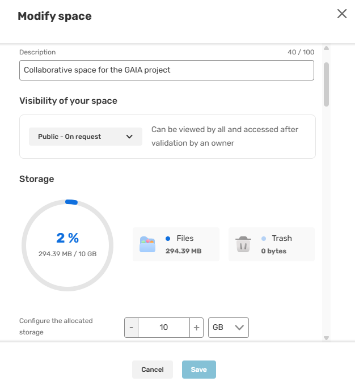Click the Trash 0 bytes card
The height and width of the screenshot is (386, 355).
(x=272, y=244)
